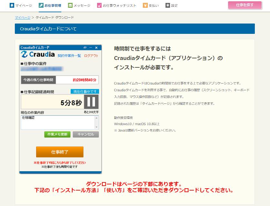270x206 pixels.
Task: Click the ※仕事終了後も再開可能です note
Action: (x=60, y=167)
